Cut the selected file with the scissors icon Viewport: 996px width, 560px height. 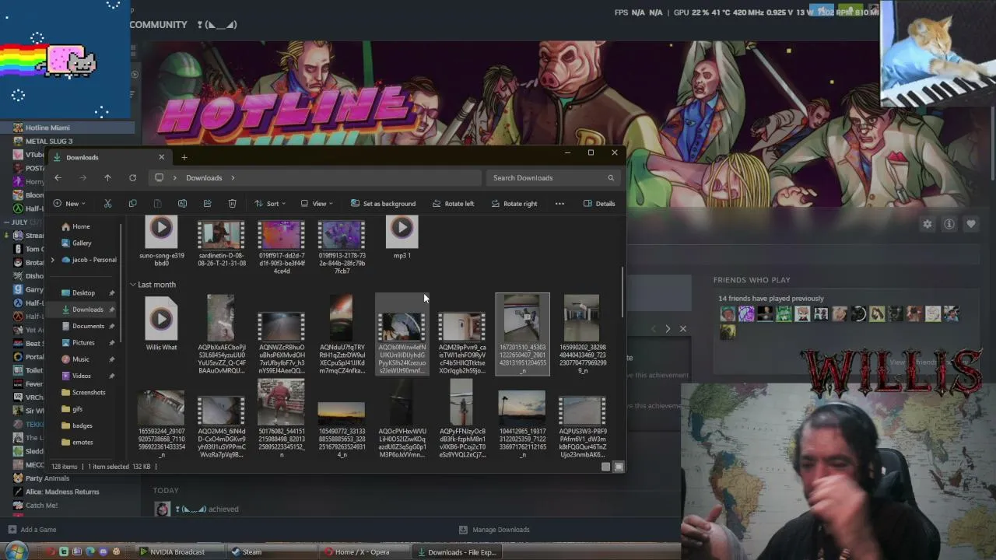pos(107,204)
